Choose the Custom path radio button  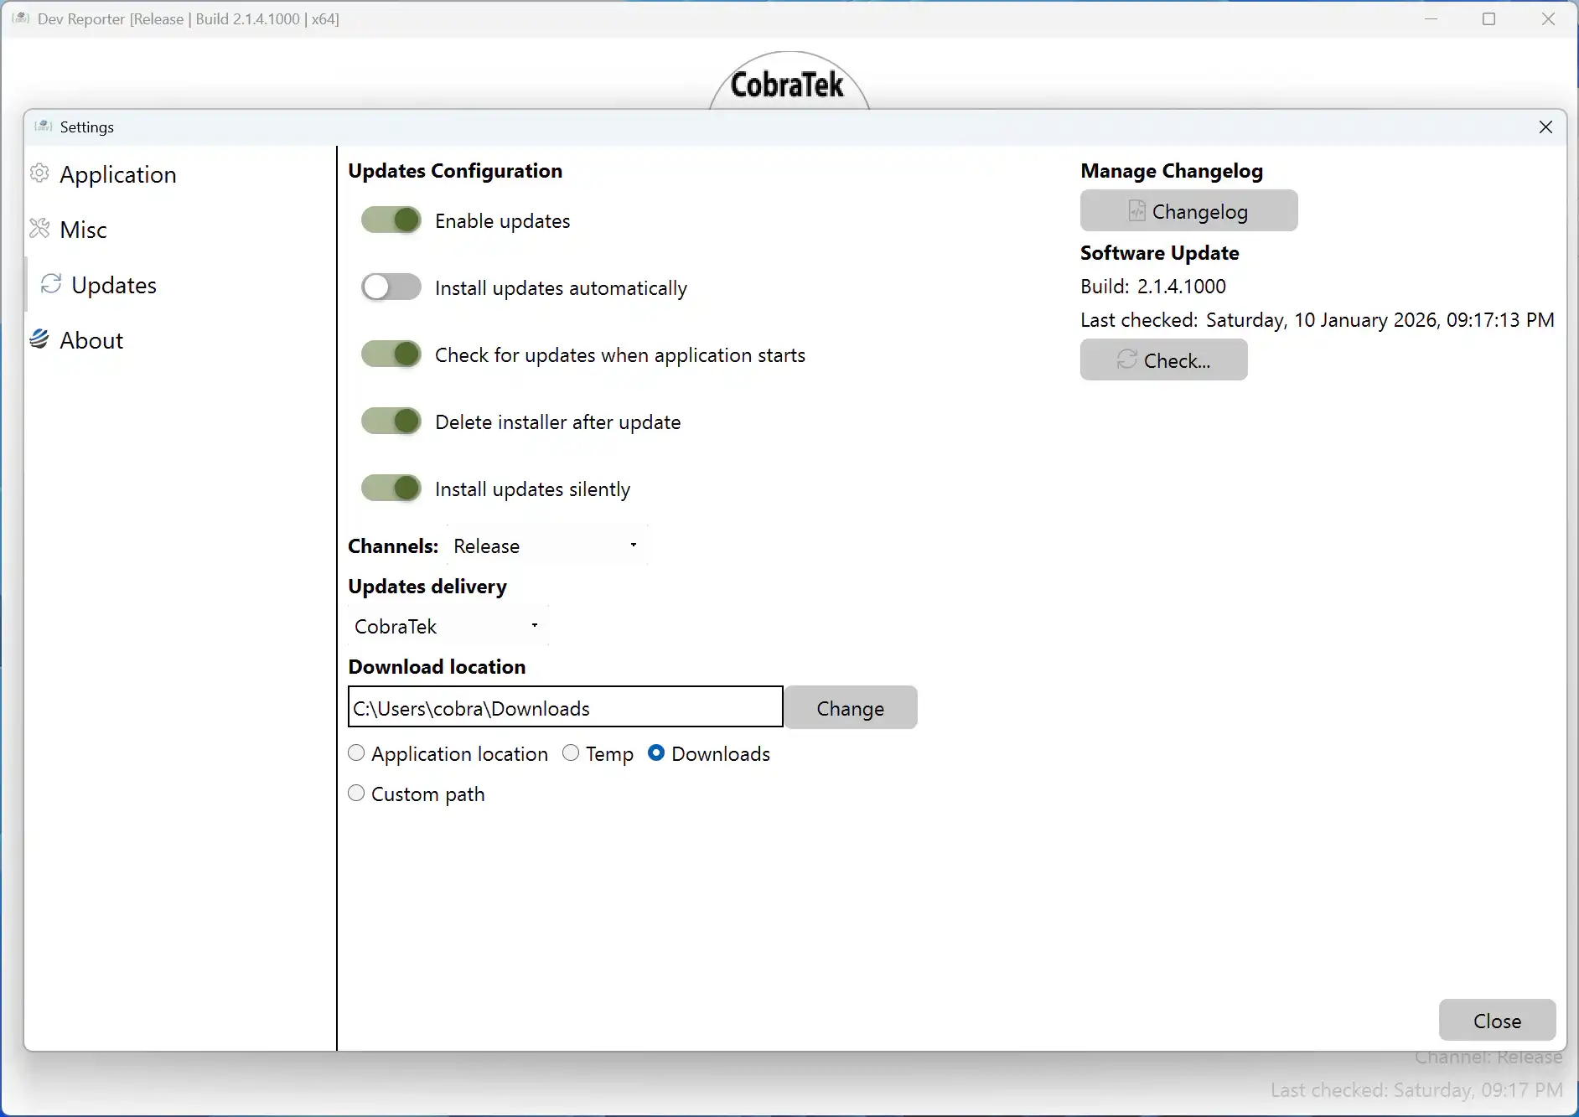coord(357,794)
